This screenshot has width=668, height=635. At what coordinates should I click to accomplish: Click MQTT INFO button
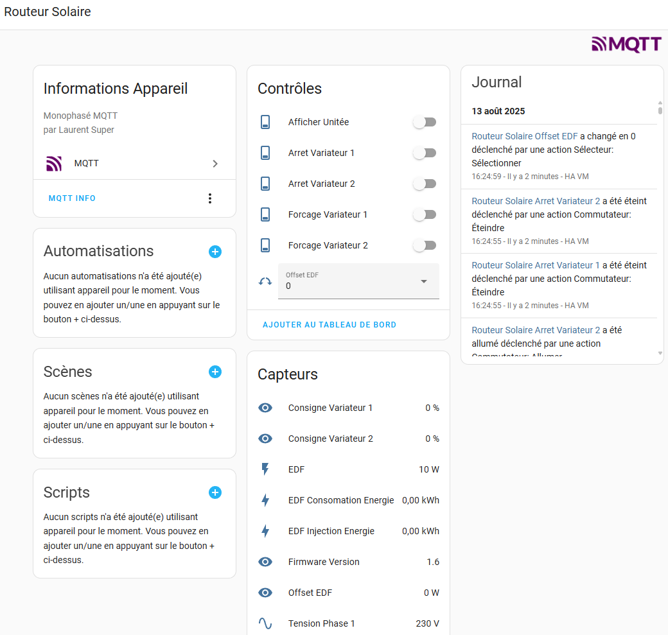click(x=72, y=198)
